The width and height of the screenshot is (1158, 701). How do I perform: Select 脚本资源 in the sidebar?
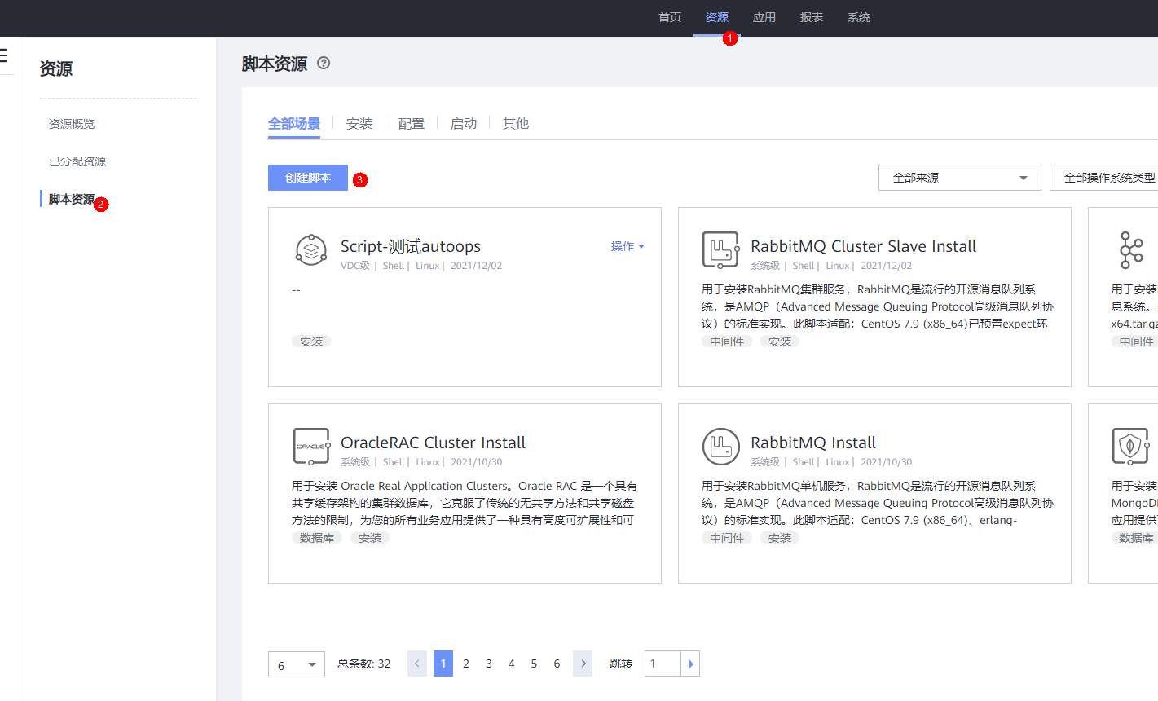pos(72,199)
